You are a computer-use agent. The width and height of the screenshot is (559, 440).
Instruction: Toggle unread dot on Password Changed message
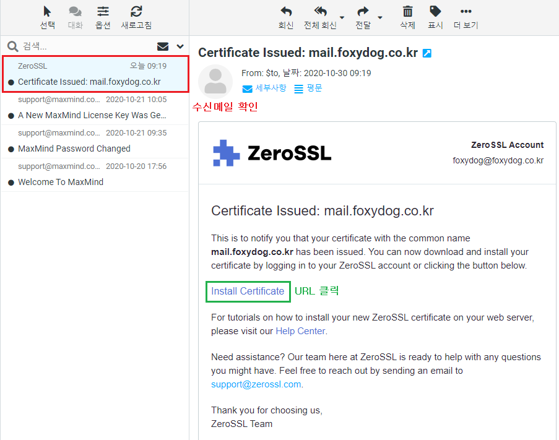click(x=11, y=149)
